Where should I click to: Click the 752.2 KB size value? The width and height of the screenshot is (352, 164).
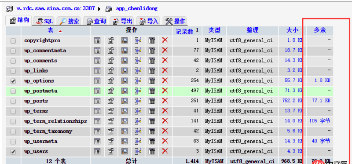click(x=293, y=101)
